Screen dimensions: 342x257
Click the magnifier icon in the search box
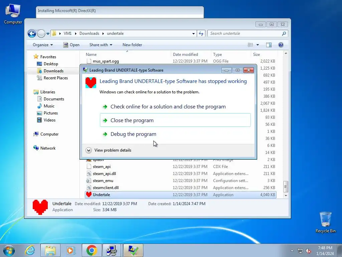tap(284, 33)
